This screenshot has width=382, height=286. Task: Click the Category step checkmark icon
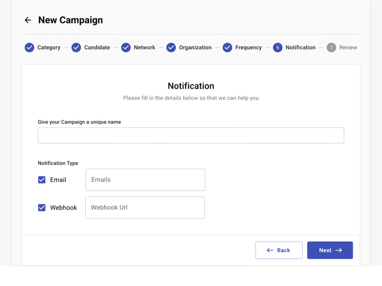[x=29, y=48]
